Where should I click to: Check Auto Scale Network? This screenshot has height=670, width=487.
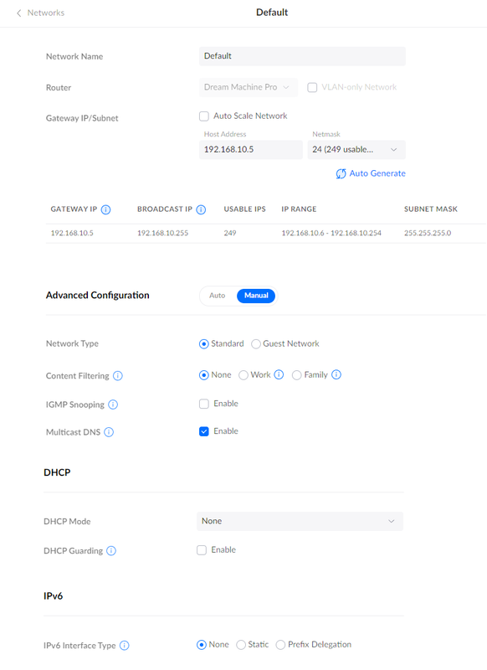click(x=204, y=116)
